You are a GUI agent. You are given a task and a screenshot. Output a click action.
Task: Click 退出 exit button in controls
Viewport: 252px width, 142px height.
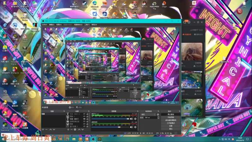(x=171, y=129)
